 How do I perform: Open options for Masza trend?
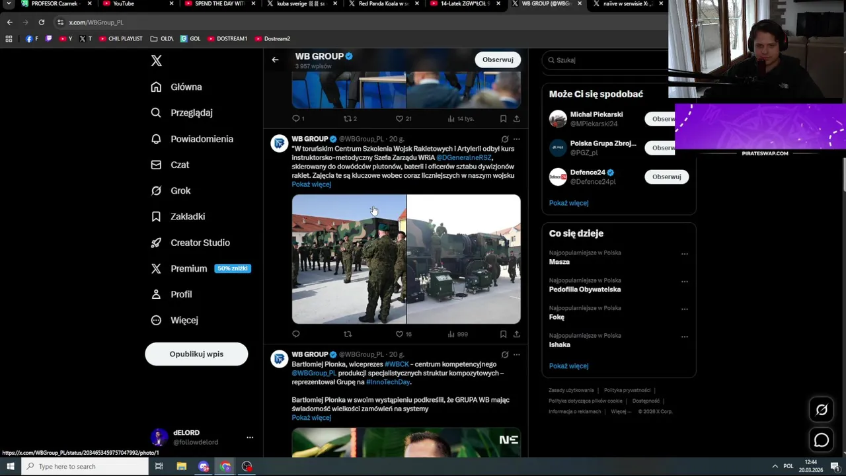pyautogui.click(x=684, y=254)
